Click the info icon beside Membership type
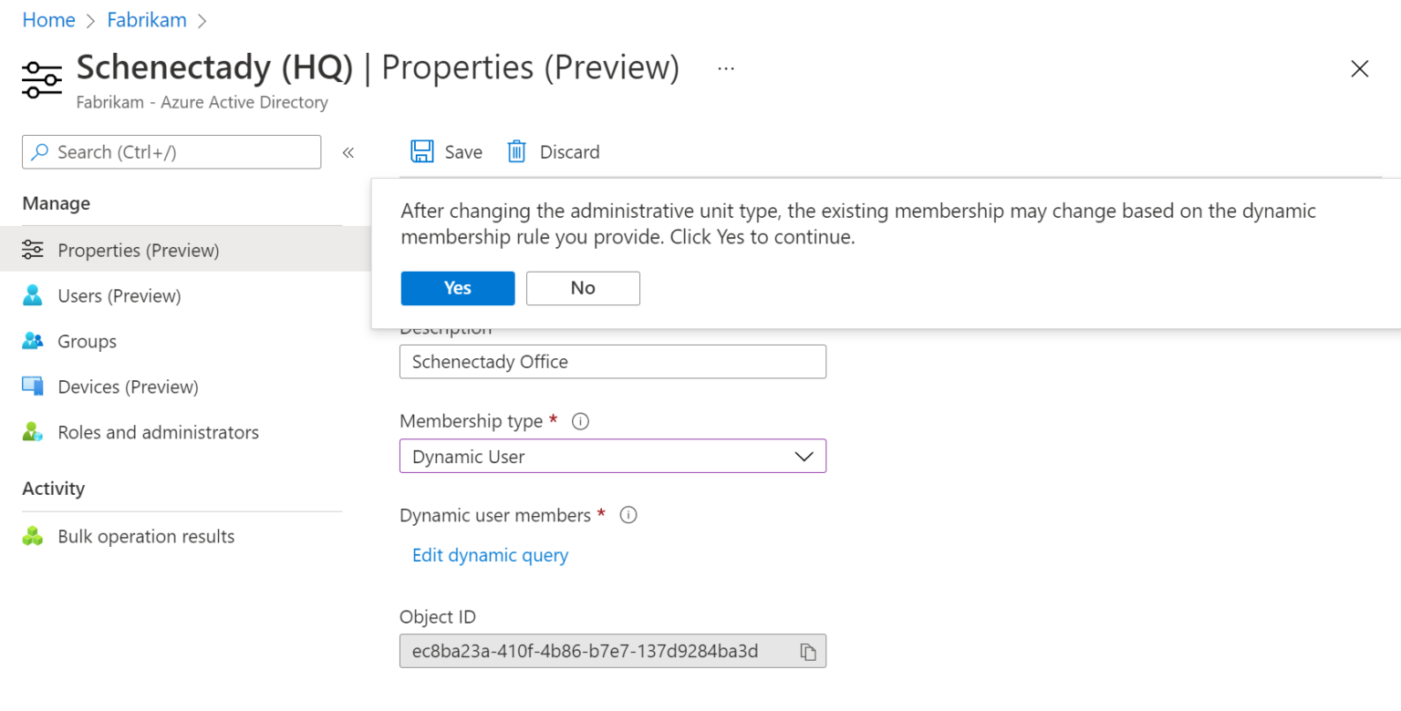Viewport: 1401px width, 711px height. click(x=580, y=421)
